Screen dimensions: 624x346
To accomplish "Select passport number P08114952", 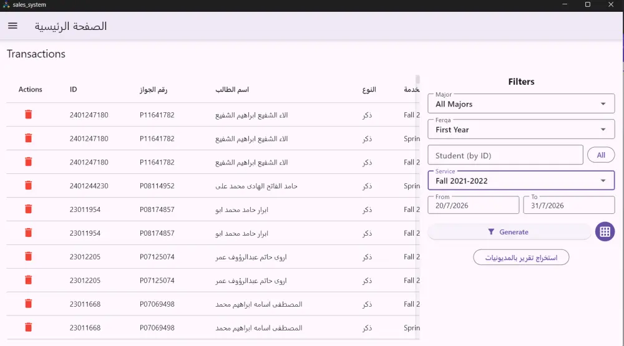I will 157,186.
